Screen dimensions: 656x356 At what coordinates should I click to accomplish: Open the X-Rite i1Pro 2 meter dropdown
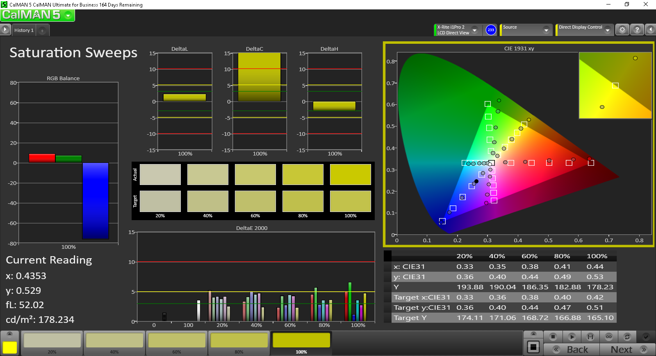click(x=474, y=30)
